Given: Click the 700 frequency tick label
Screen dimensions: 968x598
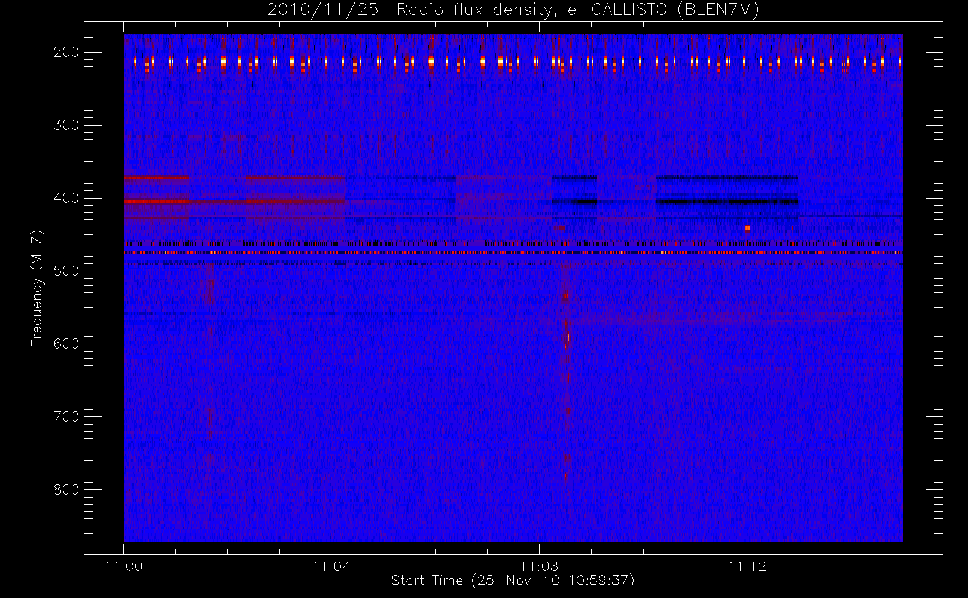Looking at the screenshot, I should coord(66,417).
